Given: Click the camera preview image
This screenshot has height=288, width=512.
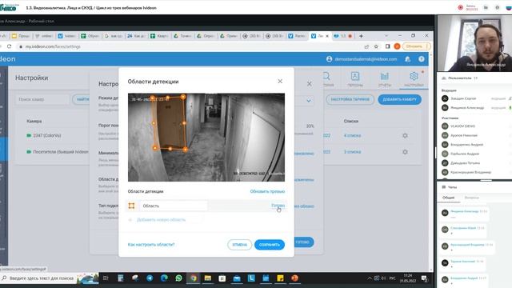Looking at the screenshot, I should (206, 137).
